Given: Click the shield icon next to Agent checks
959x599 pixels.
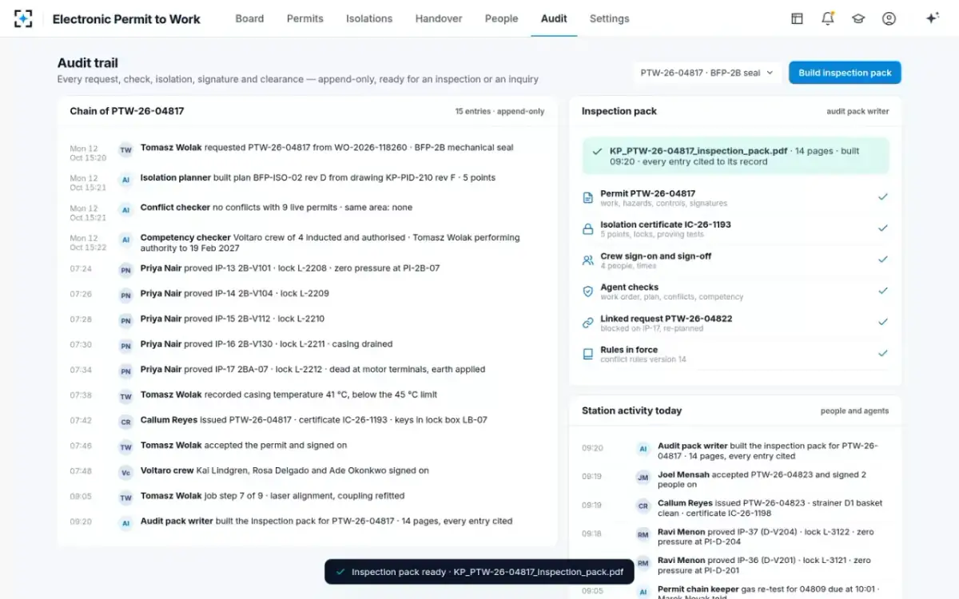Looking at the screenshot, I should coord(587,292).
